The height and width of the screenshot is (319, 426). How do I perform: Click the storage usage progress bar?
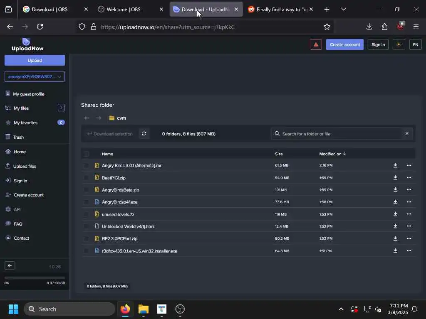(35, 278)
